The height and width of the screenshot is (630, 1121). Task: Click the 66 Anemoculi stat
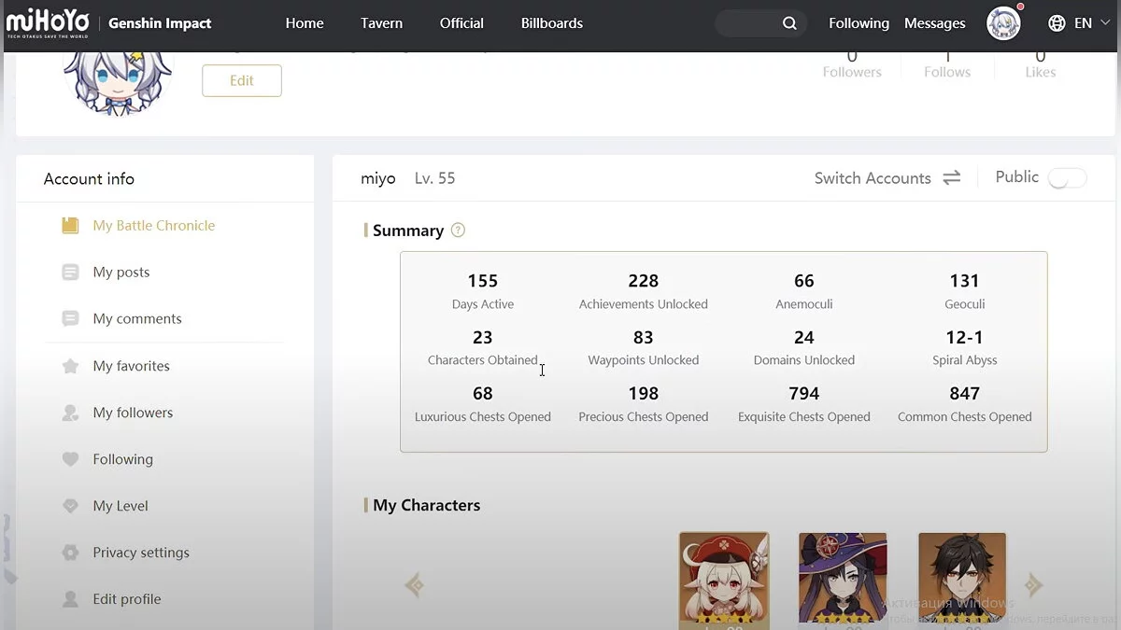804,291
